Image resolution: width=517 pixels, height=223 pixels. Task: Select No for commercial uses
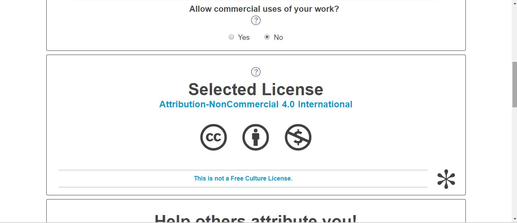pos(267,37)
